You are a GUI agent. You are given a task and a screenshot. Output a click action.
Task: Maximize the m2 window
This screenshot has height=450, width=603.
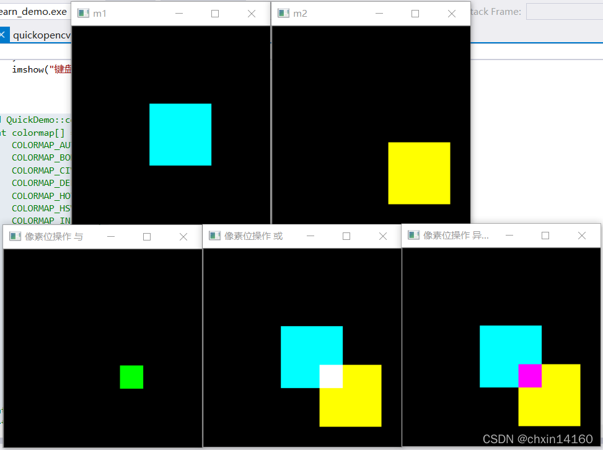[x=415, y=14]
